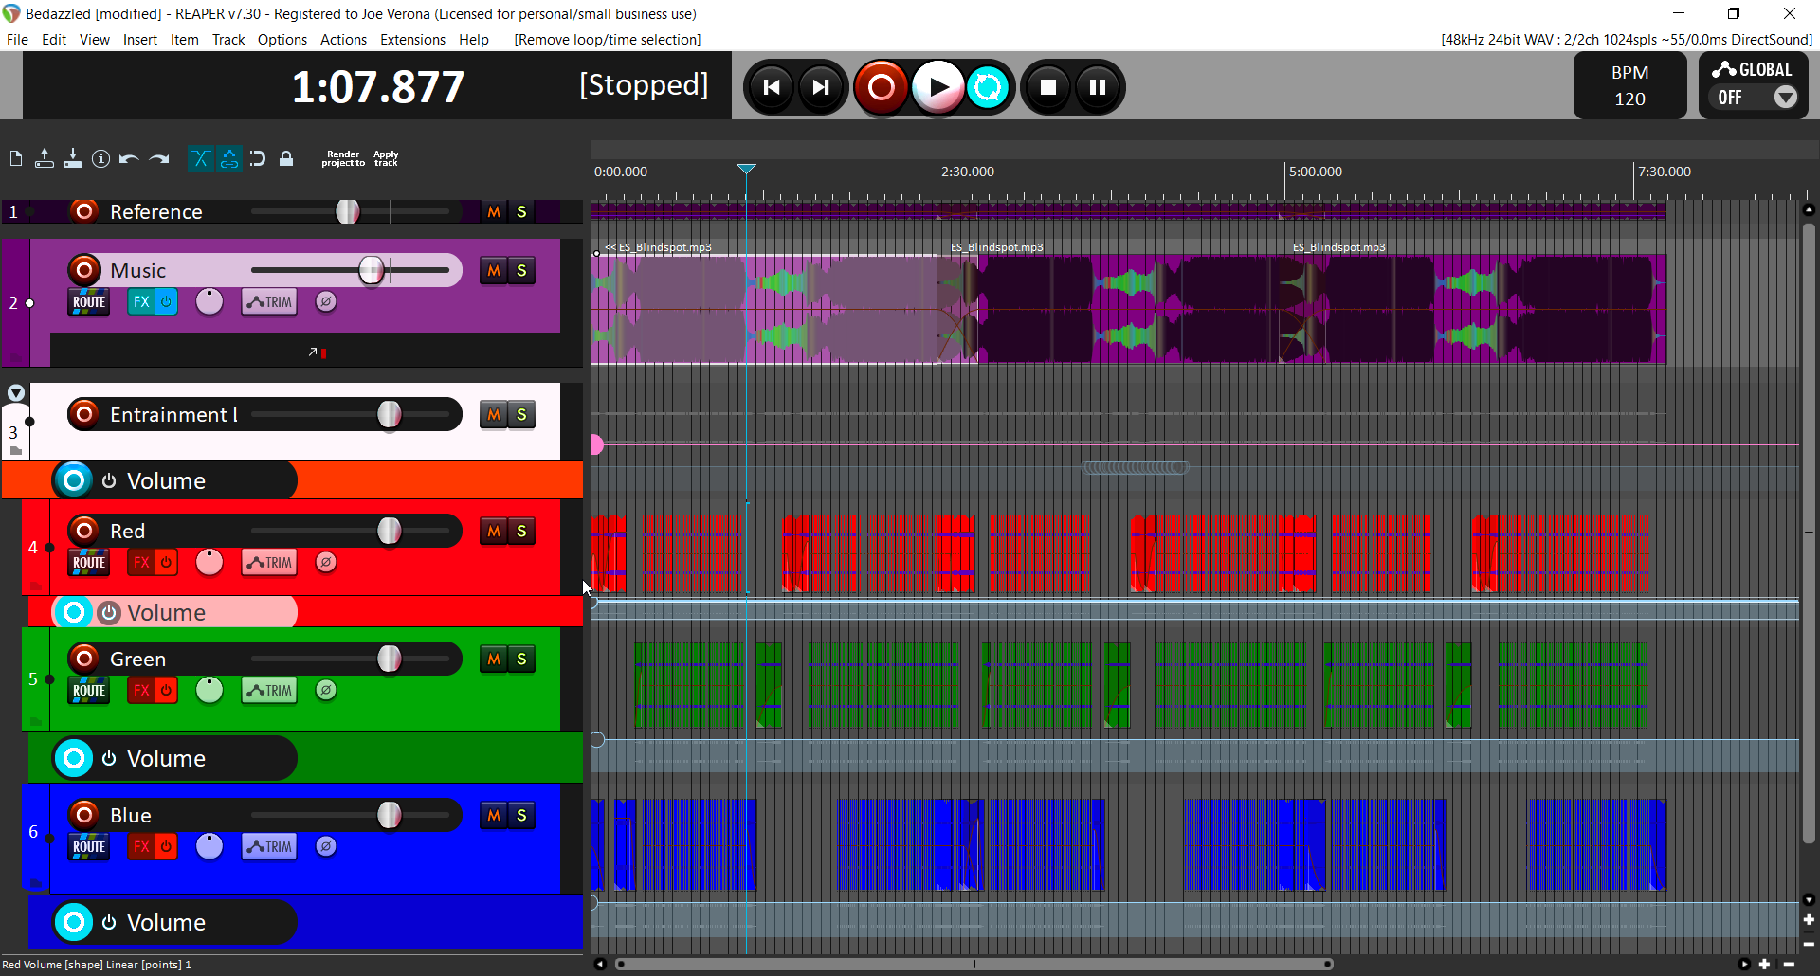Solo the Green track
Viewport: 1820px width, 976px height.
[521, 660]
